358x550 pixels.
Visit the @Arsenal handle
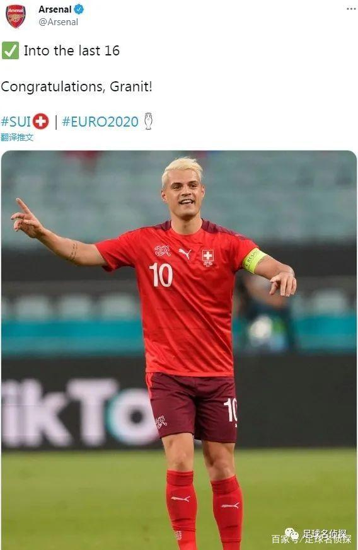pos(58,22)
